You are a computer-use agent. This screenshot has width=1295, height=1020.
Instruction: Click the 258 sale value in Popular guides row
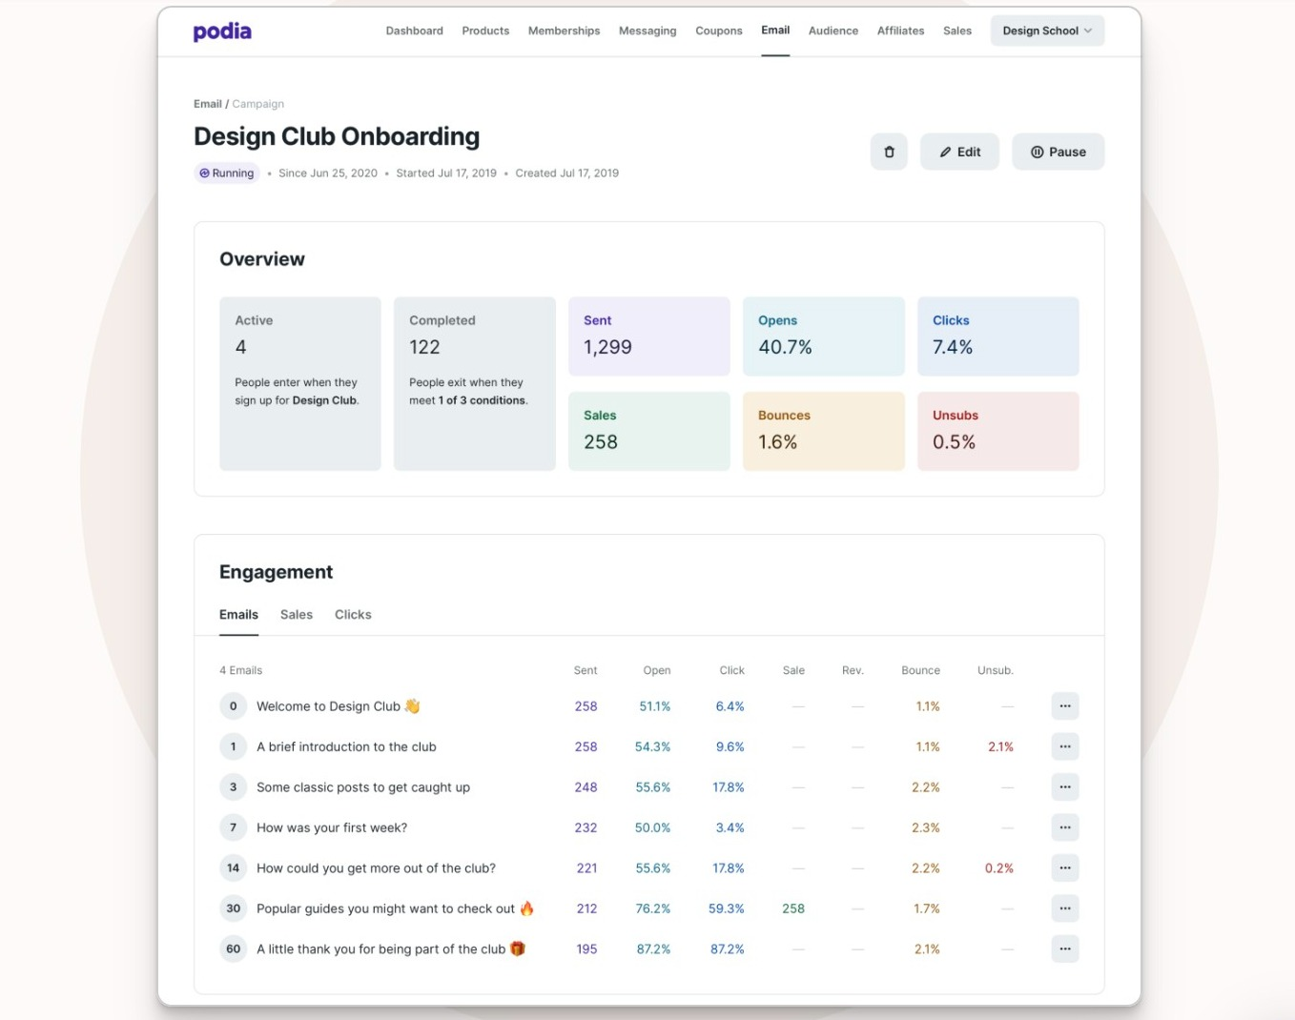point(793,908)
